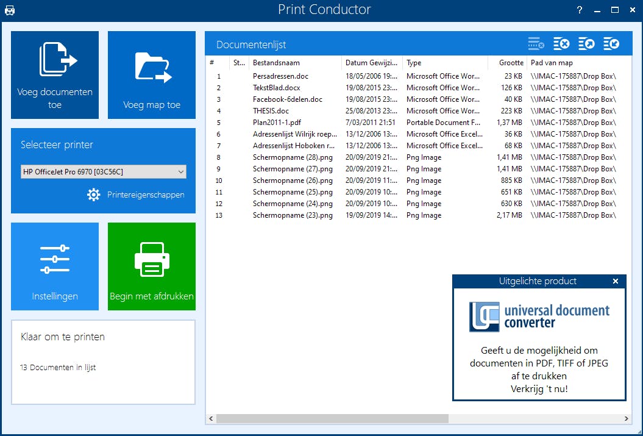
Task: Open help with the question mark
Action: pos(580,10)
